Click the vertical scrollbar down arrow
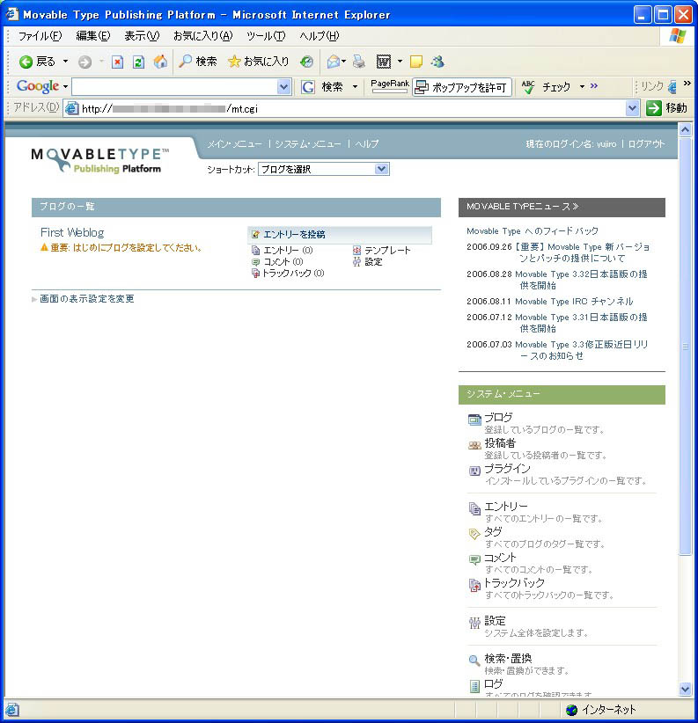Screen dimensions: 698x723 click(x=685, y=690)
